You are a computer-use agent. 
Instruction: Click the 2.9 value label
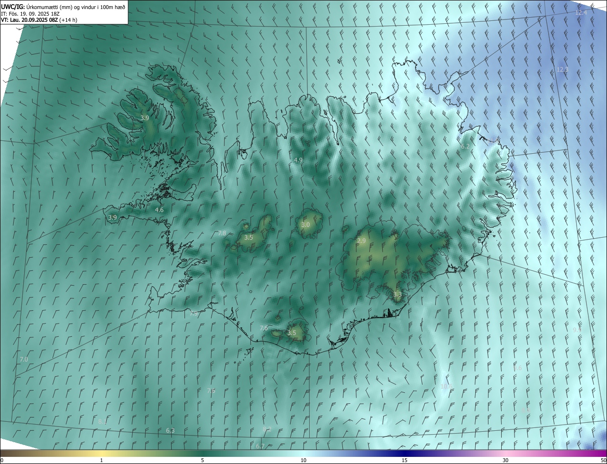361,241
